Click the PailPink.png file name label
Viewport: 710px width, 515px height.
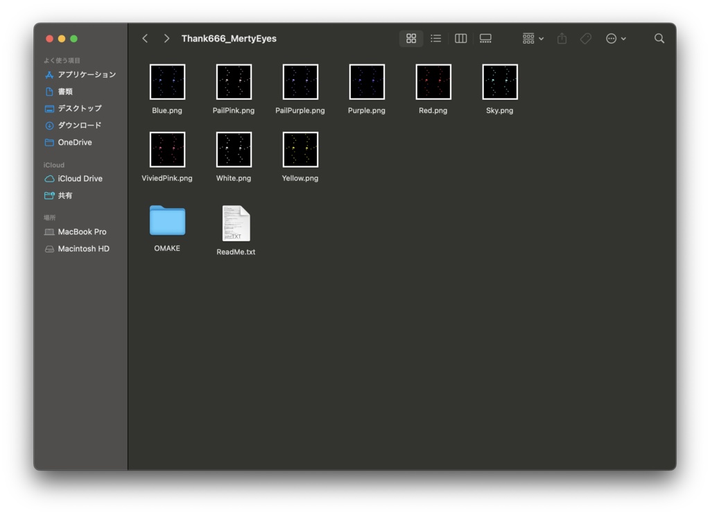click(233, 110)
